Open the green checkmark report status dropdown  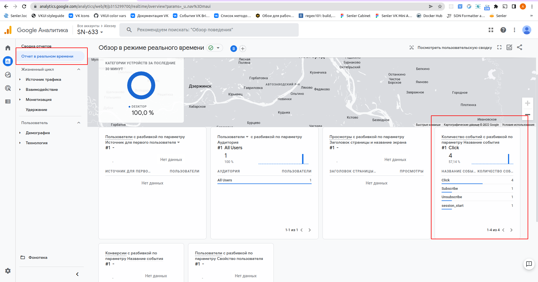215,48
